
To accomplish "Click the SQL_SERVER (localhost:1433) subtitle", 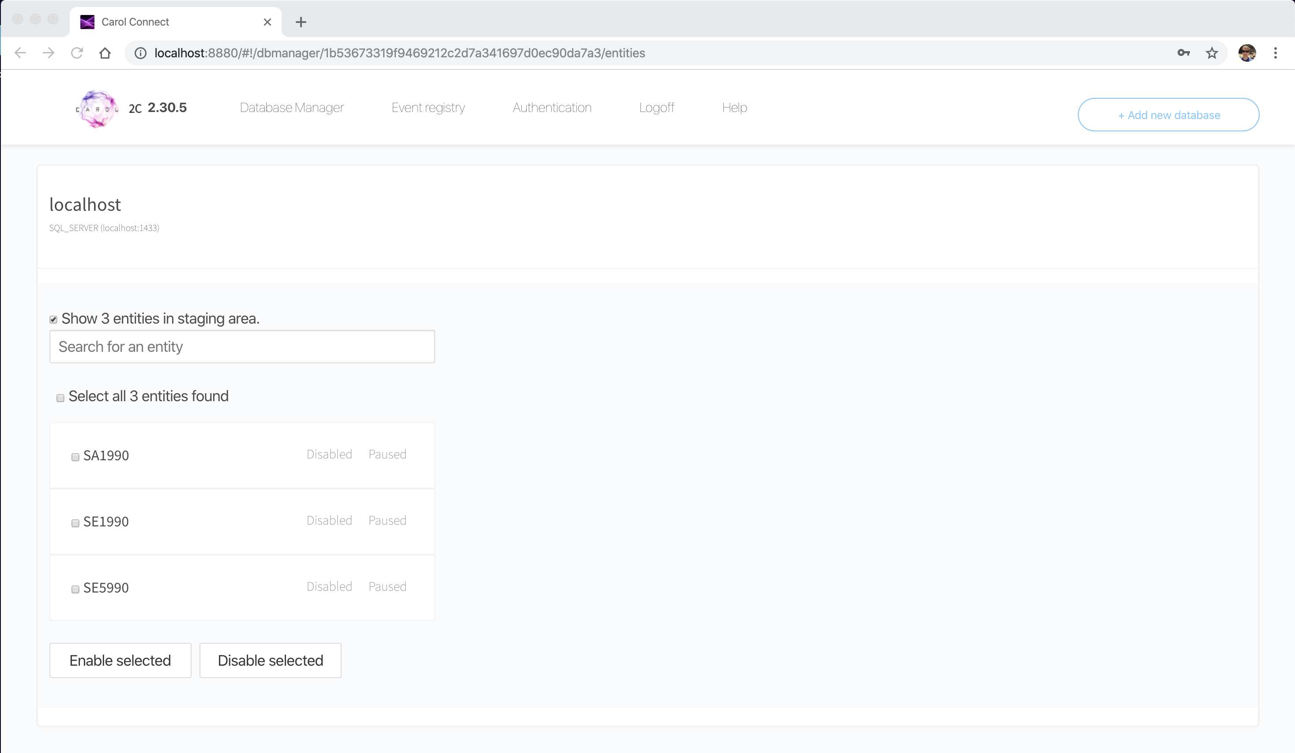I will [104, 228].
